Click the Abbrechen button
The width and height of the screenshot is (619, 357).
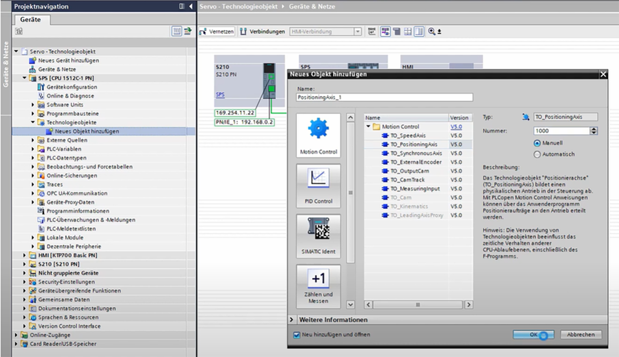(x=581, y=334)
